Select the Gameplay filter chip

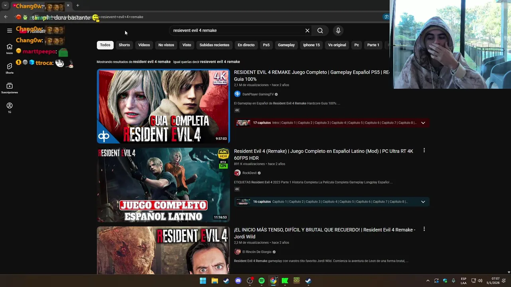[286, 45]
